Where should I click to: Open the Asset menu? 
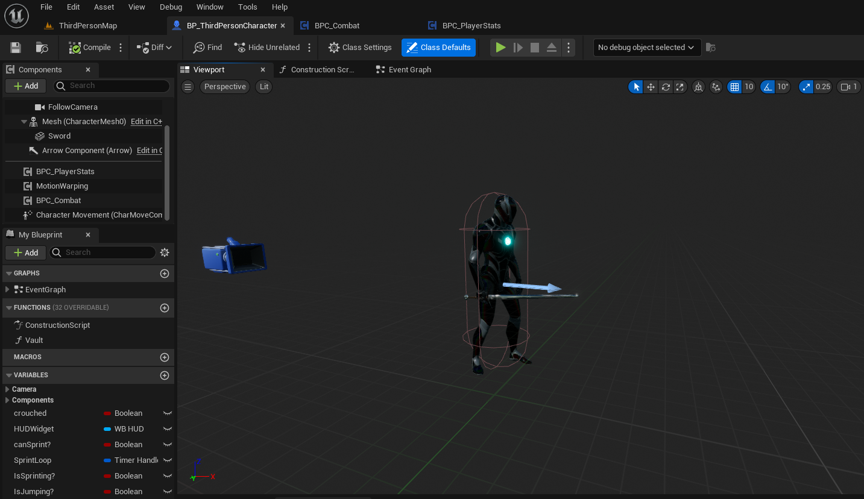tap(104, 7)
